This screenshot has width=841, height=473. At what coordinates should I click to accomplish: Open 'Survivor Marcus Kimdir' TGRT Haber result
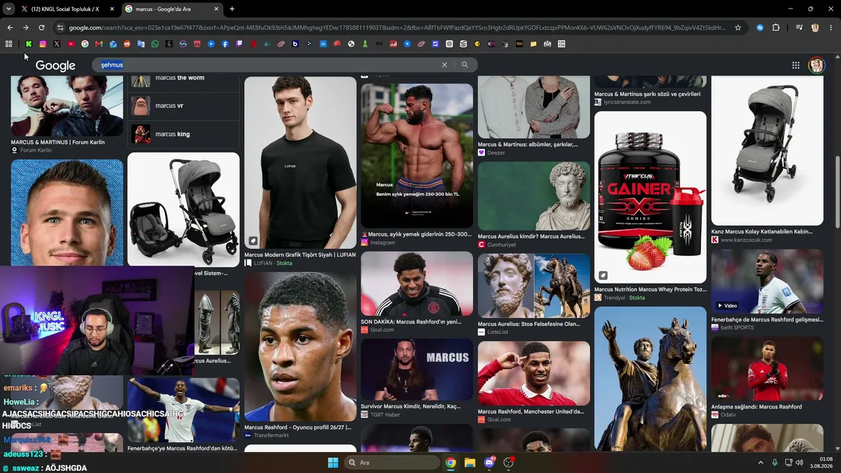(411, 407)
